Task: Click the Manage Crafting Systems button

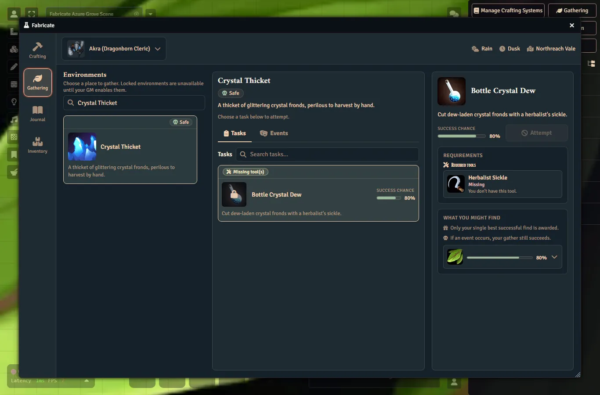Action: click(x=508, y=11)
